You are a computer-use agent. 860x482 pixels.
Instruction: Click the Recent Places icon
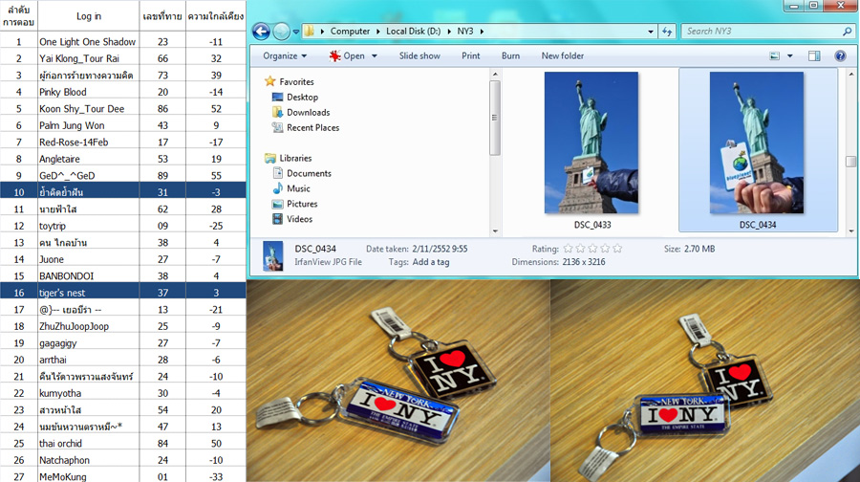tap(277, 128)
